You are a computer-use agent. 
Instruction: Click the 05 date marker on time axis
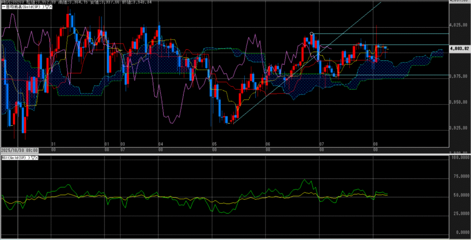(213, 144)
